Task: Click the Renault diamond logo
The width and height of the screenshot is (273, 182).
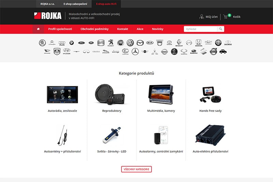Action: [179, 43]
